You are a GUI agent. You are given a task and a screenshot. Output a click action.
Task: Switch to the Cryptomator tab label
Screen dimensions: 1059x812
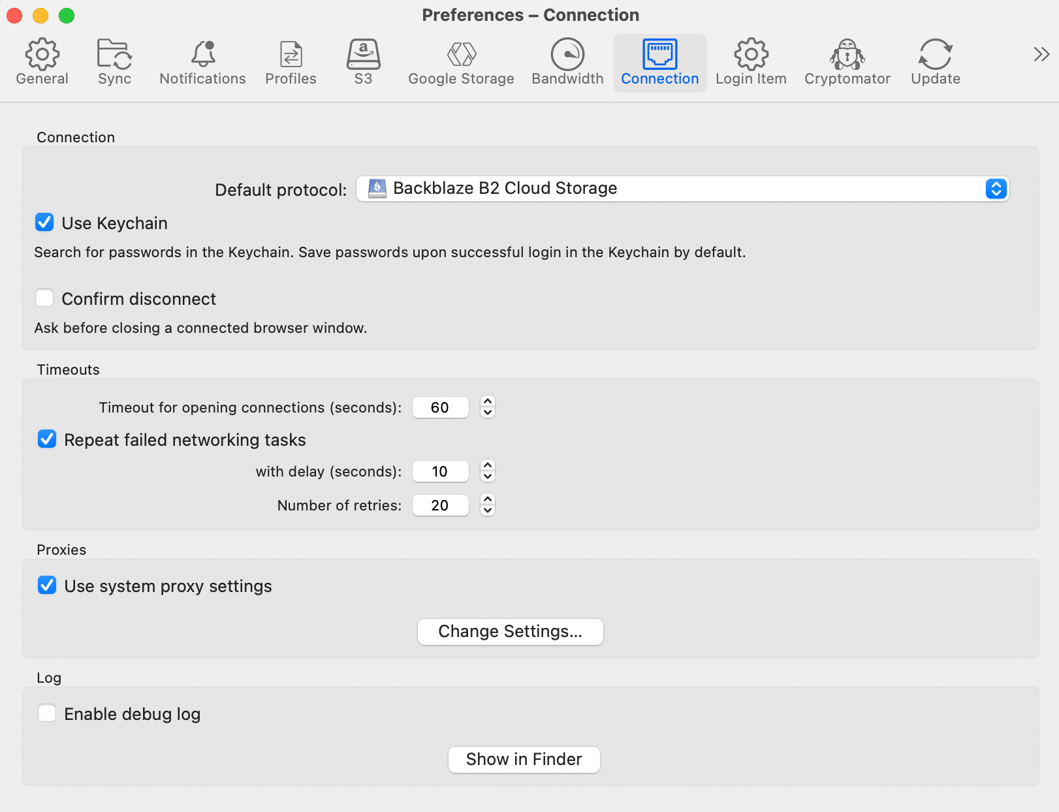(x=847, y=79)
